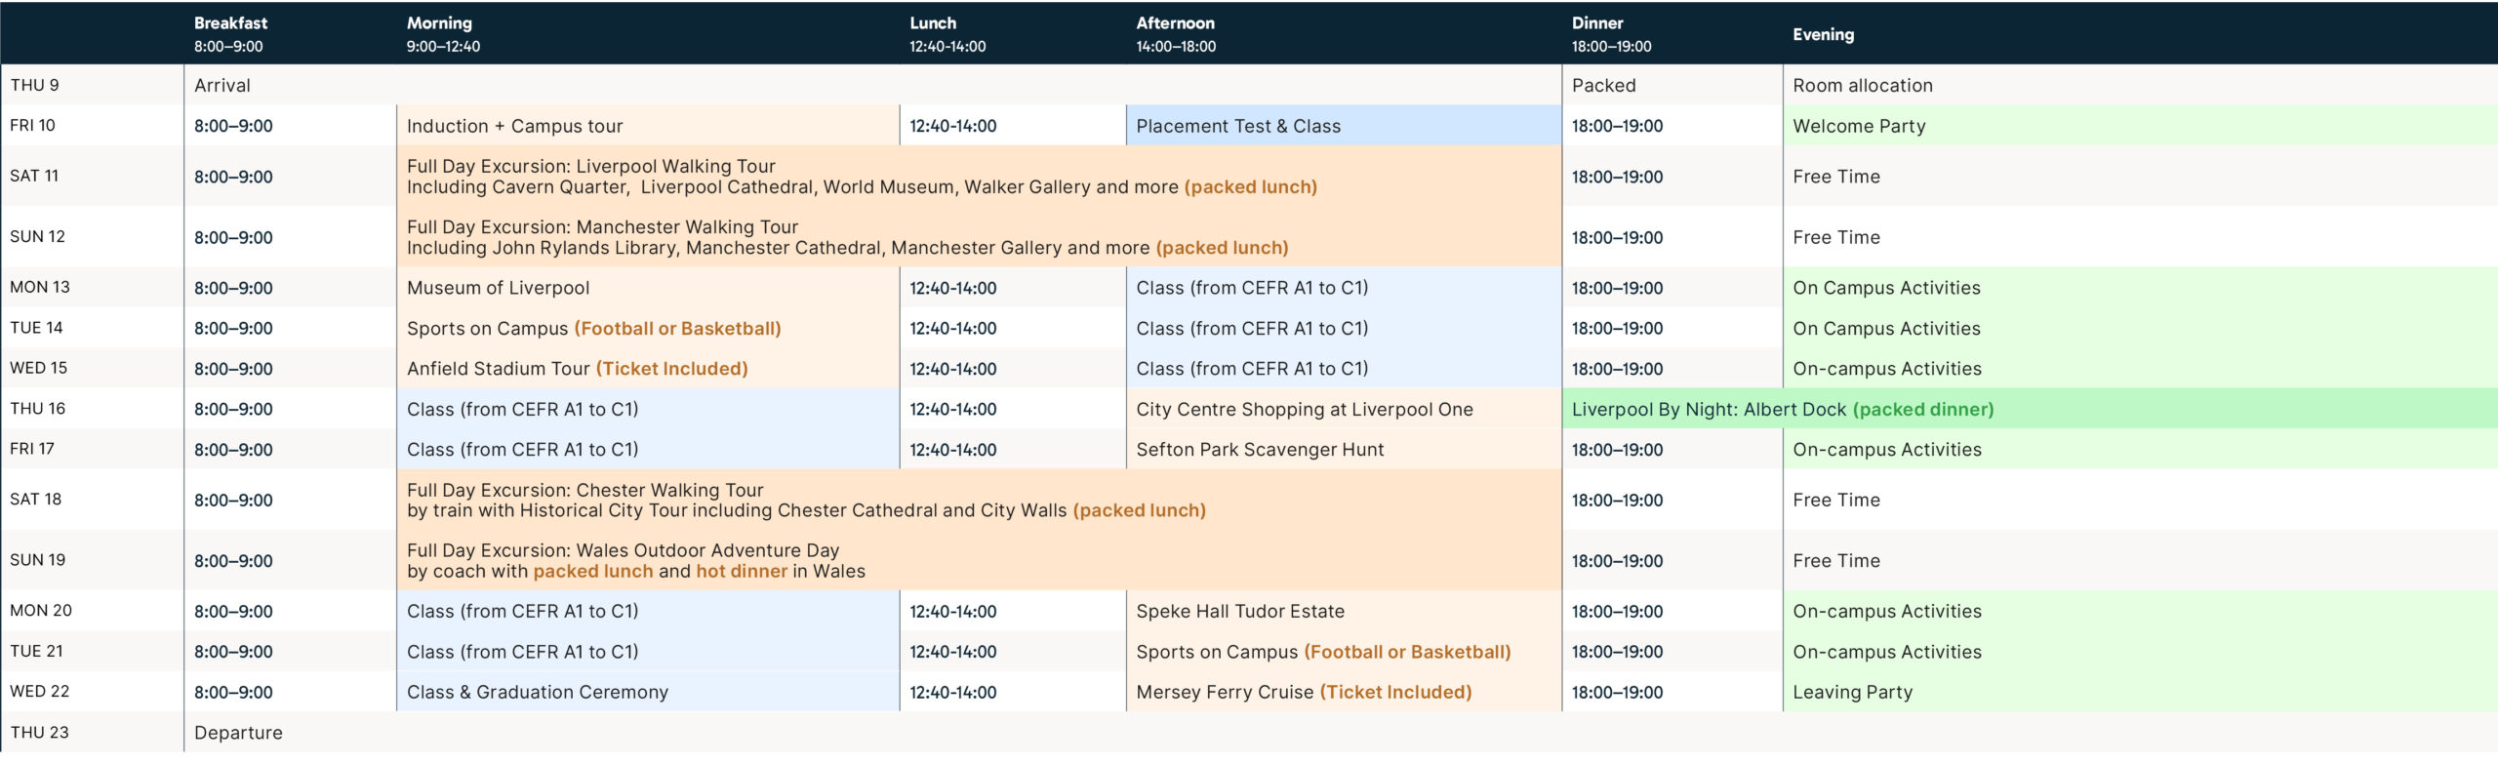Select the Sefton Park Scavenger Hunt cell
The width and height of the screenshot is (2498, 764).
(x=1260, y=450)
